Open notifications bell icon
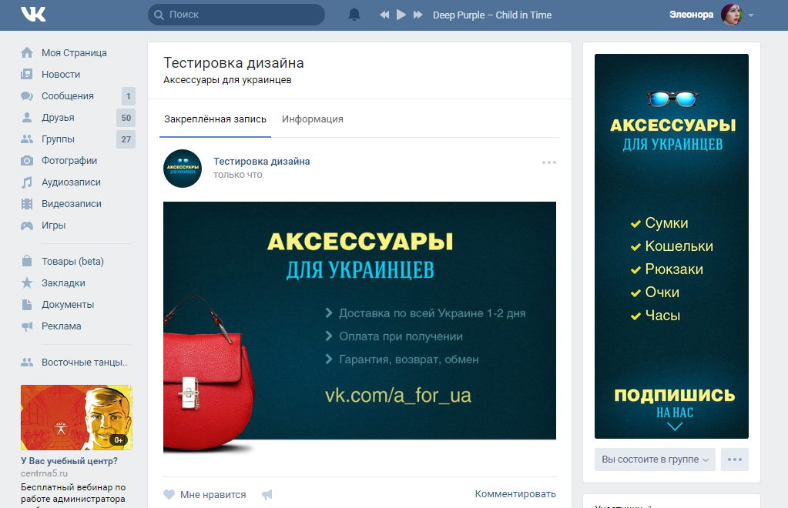The image size is (788, 508). (x=354, y=15)
